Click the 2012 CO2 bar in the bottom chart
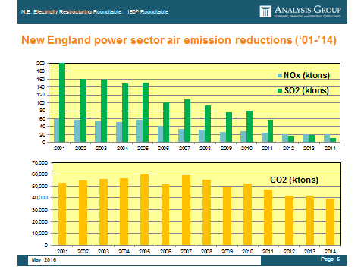This screenshot has width=364, height=273. 289,221
